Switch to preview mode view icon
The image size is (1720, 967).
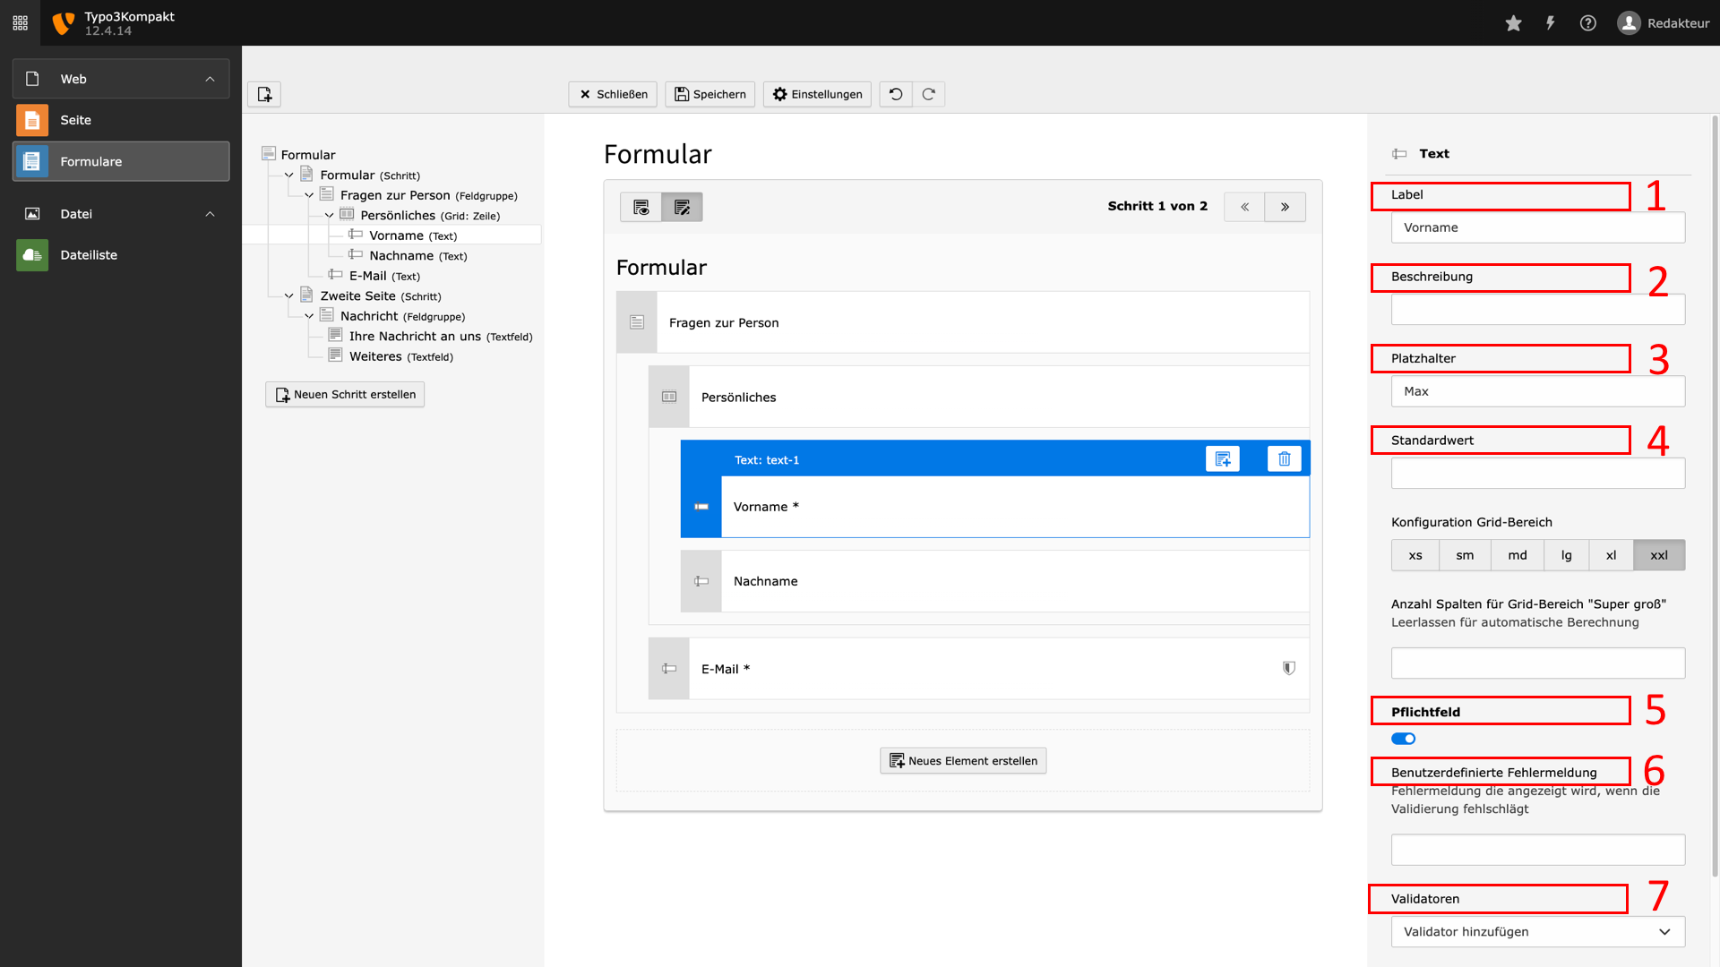coord(641,207)
